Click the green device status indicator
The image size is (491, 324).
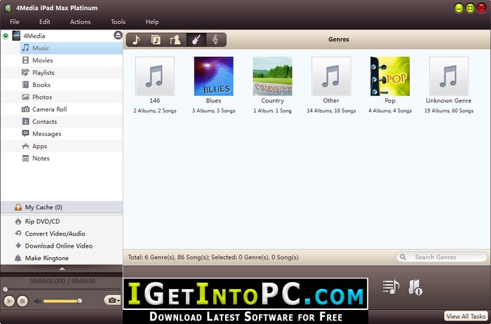(x=6, y=36)
